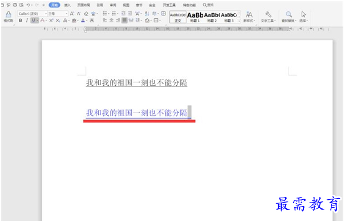Switch to the 视图 (View) tab
Viewport: 345px width, 222px height.
[126, 5]
